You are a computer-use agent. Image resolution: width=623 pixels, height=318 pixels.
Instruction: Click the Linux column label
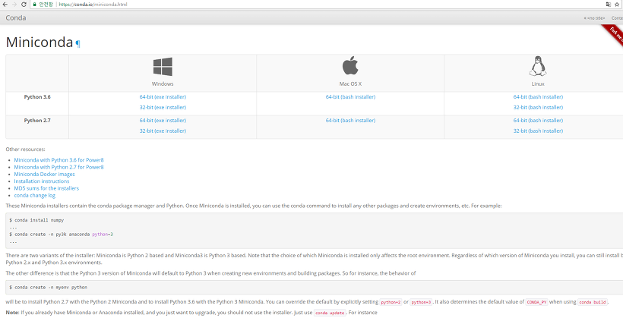tap(538, 83)
